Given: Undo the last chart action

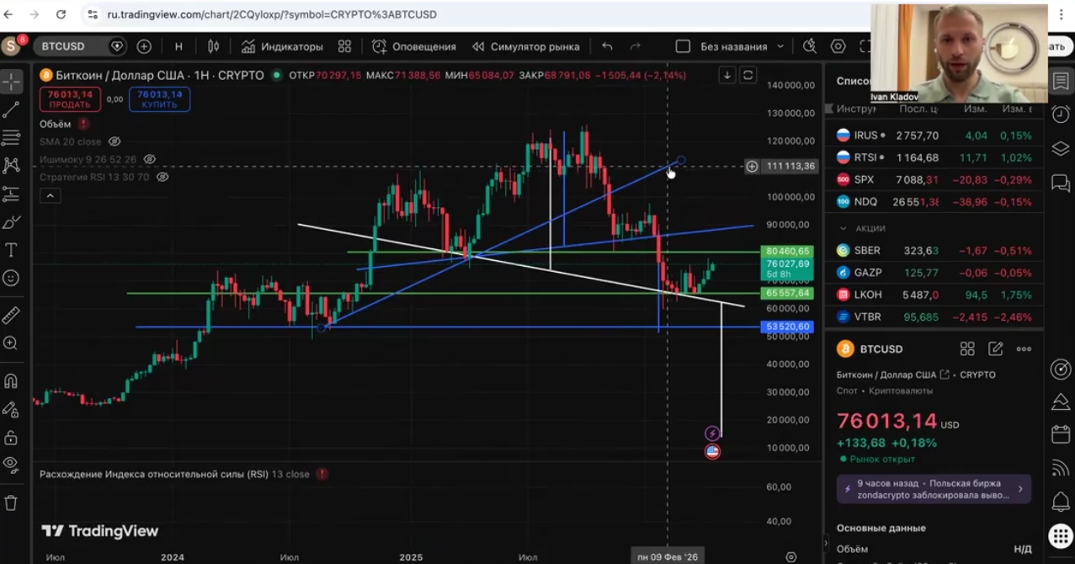Looking at the screenshot, I should [x=607, y=46].
